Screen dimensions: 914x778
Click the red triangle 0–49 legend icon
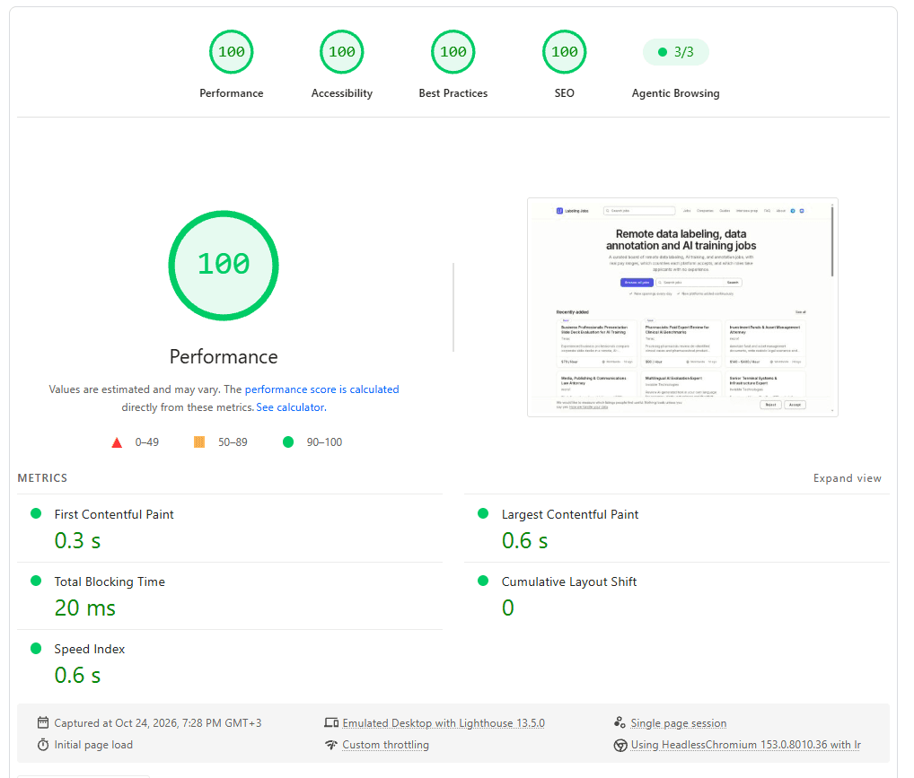[x=117, y=442]
